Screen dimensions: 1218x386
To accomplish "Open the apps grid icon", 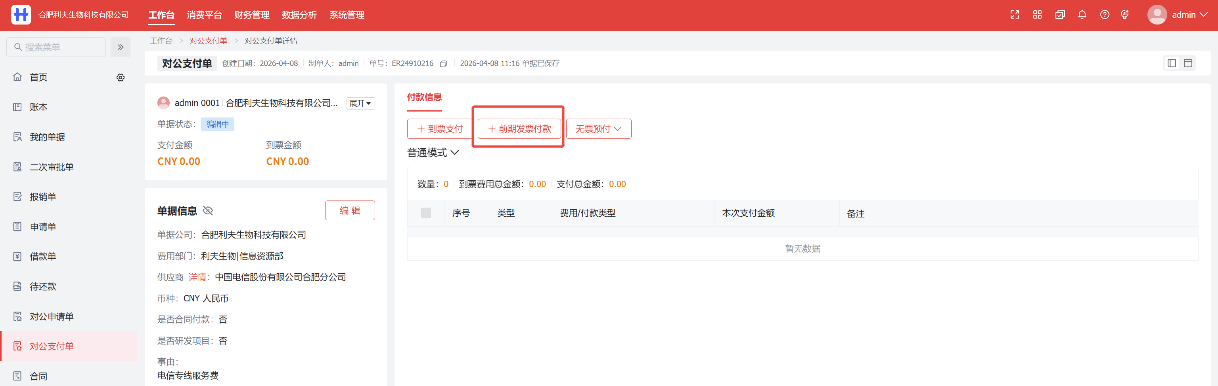I will (x=1037, y=15).
